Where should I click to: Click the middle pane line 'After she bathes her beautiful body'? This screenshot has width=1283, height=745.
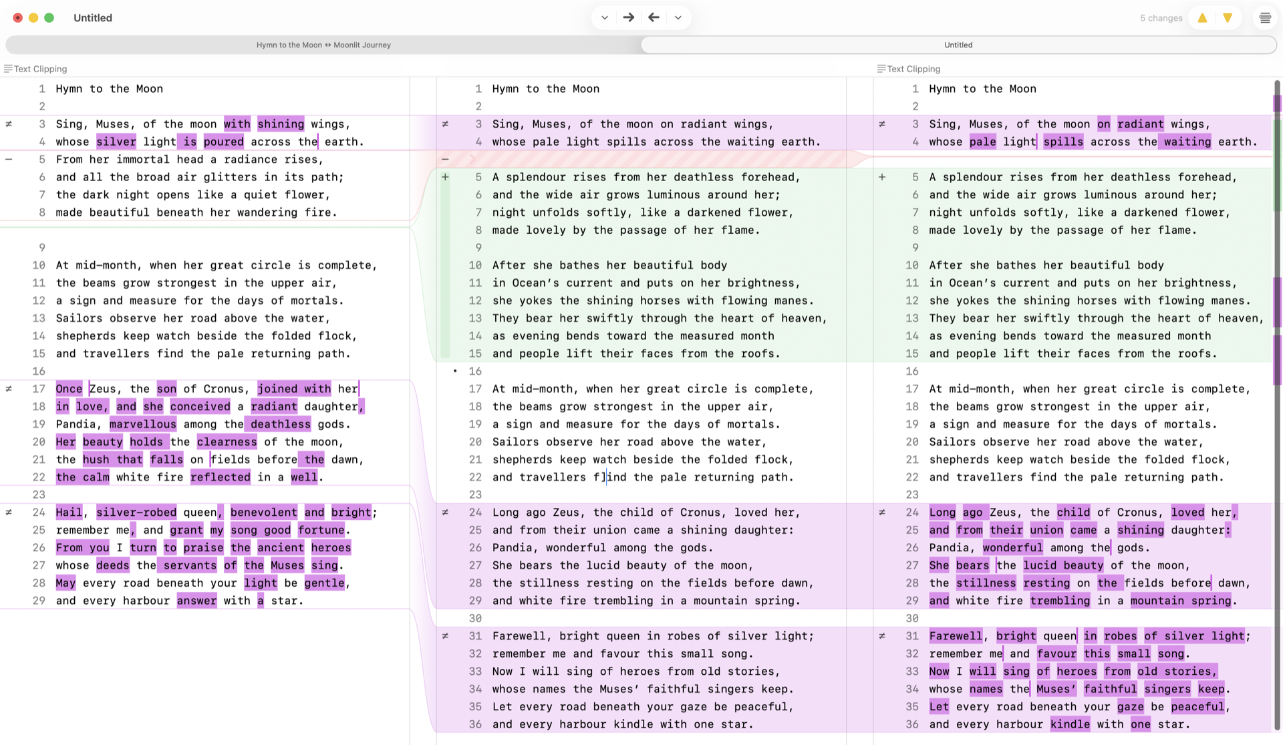[609, 265]
